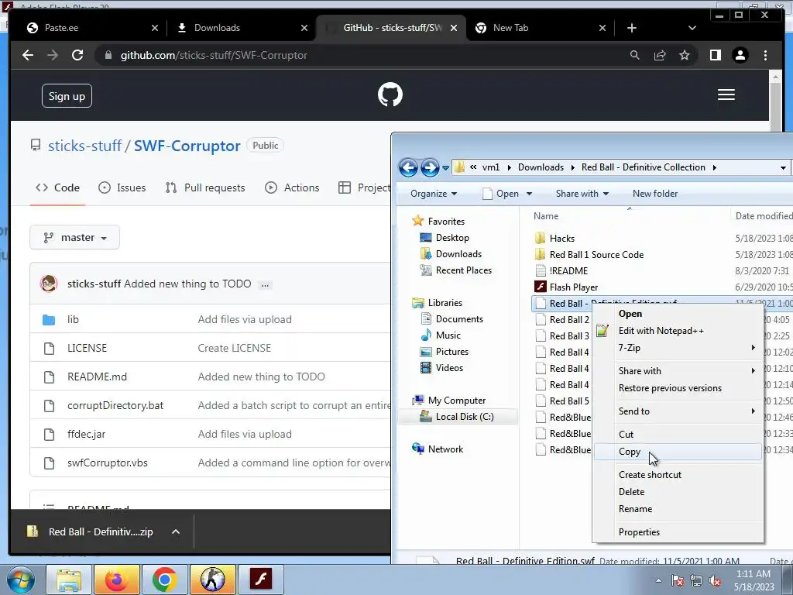Select Local Disk (C:) in navigation pane
Viewport: 793px width, 595px height.
(458, 416)
